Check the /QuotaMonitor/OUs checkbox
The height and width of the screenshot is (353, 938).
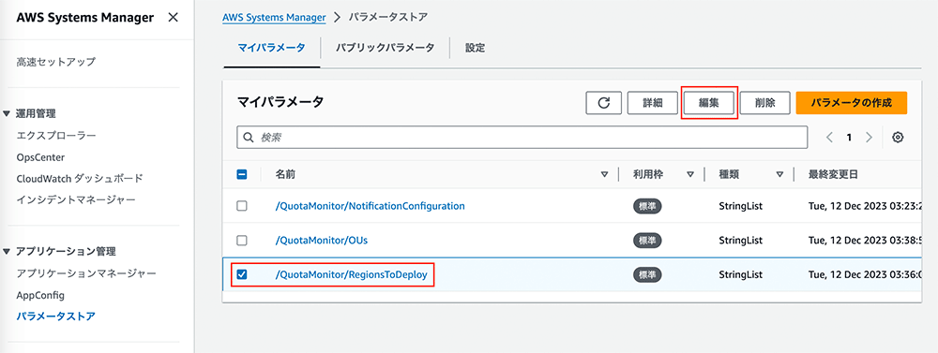[x=242, y=240]
